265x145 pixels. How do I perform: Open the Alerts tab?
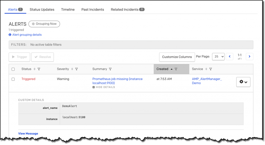[x=15, y=10]
